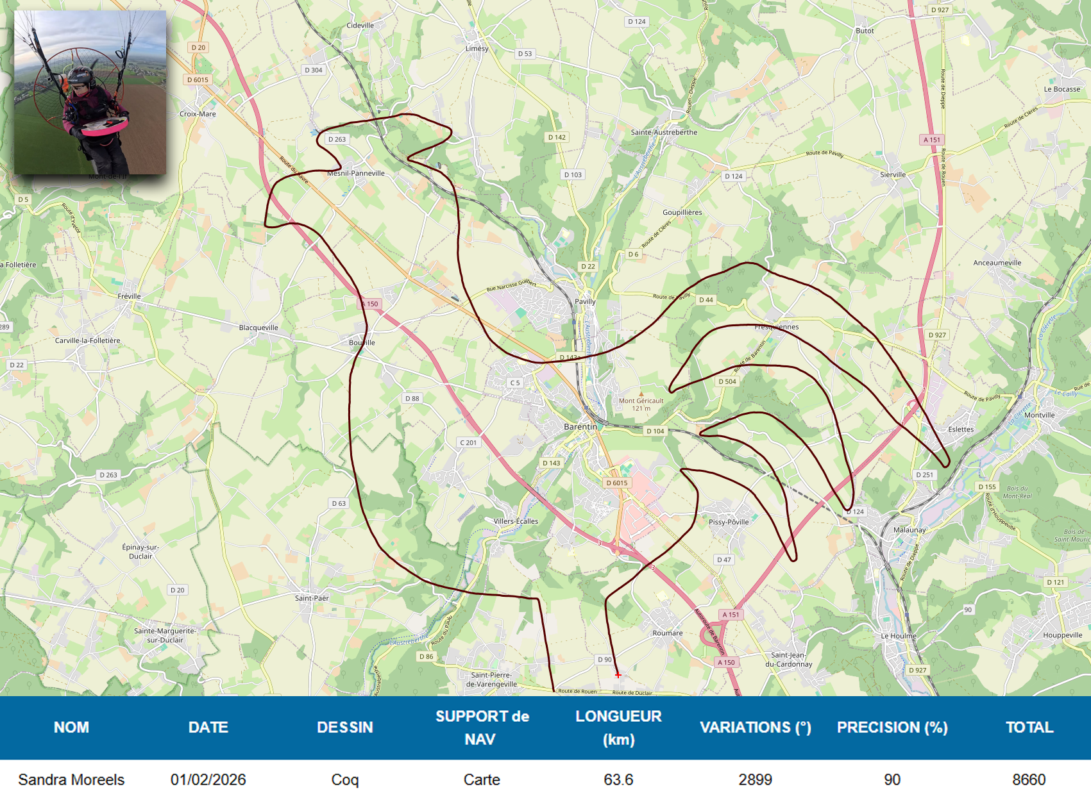This screenshot has width=1091, height=800.
Task: Sort by the DATE column header
Action: tap(208, 728)
